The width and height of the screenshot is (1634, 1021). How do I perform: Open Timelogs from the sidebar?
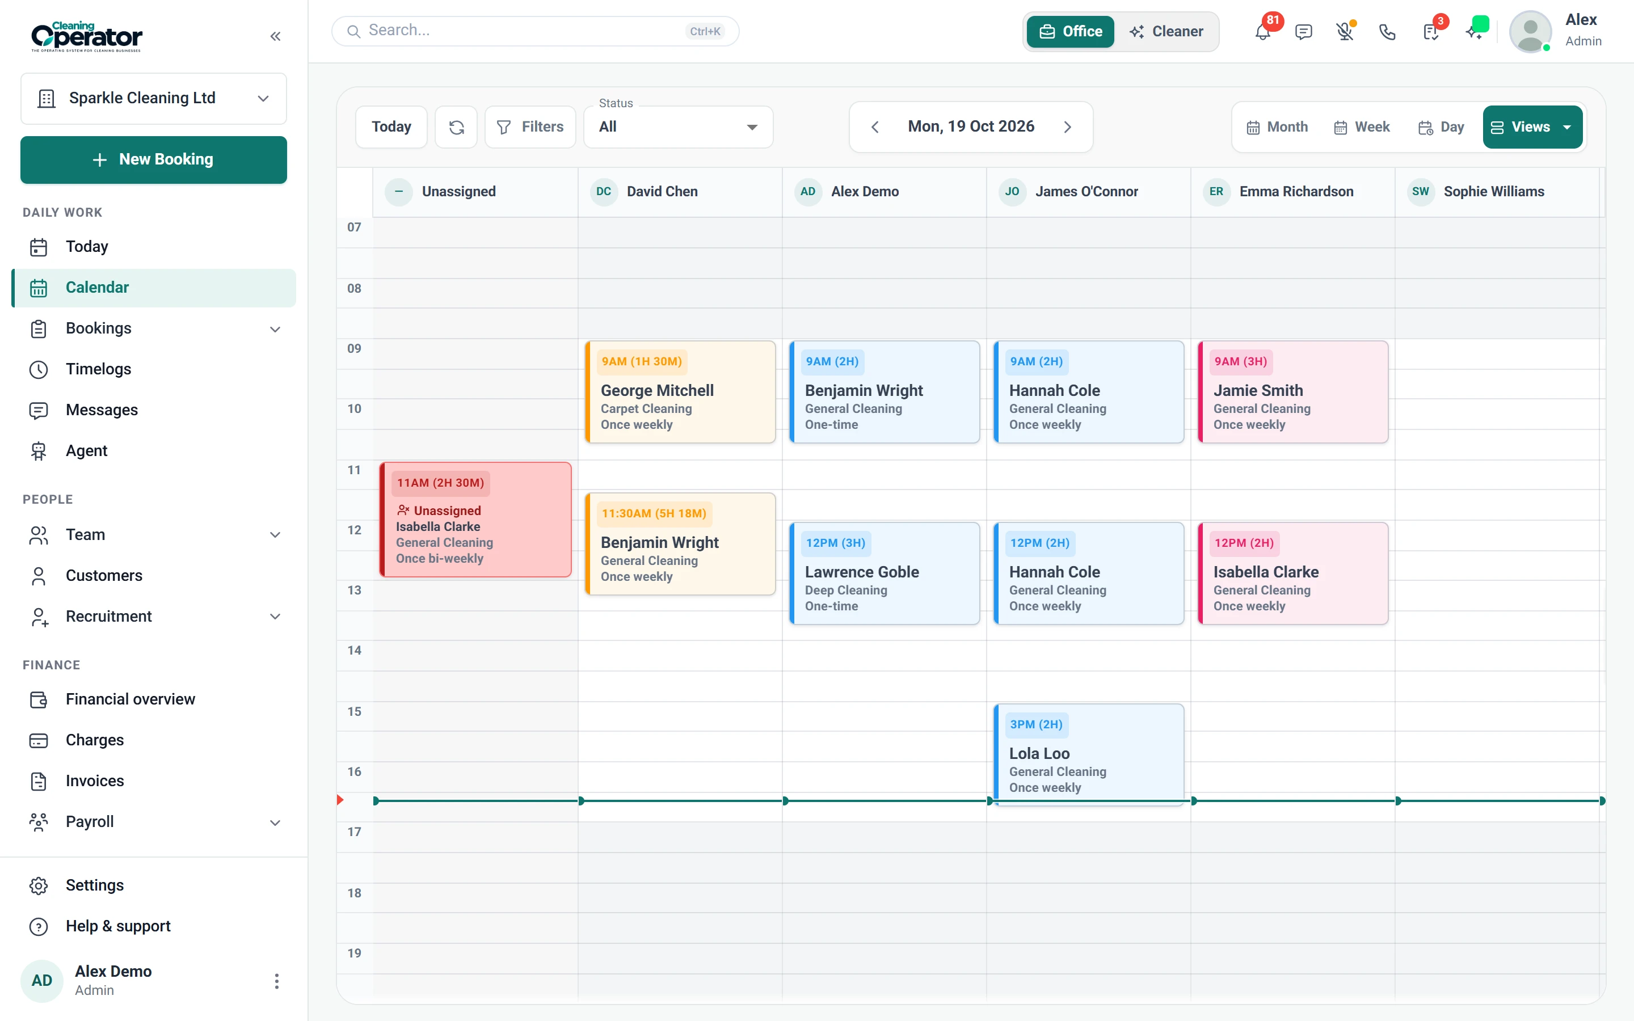pyautogui.click(x=154, y=369)
